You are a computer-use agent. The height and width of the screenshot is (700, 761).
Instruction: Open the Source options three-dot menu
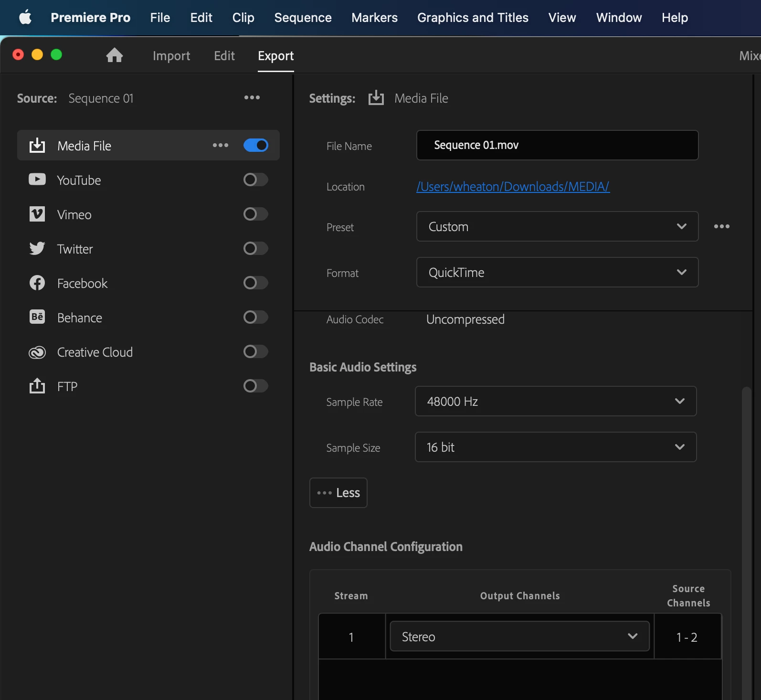252,97
